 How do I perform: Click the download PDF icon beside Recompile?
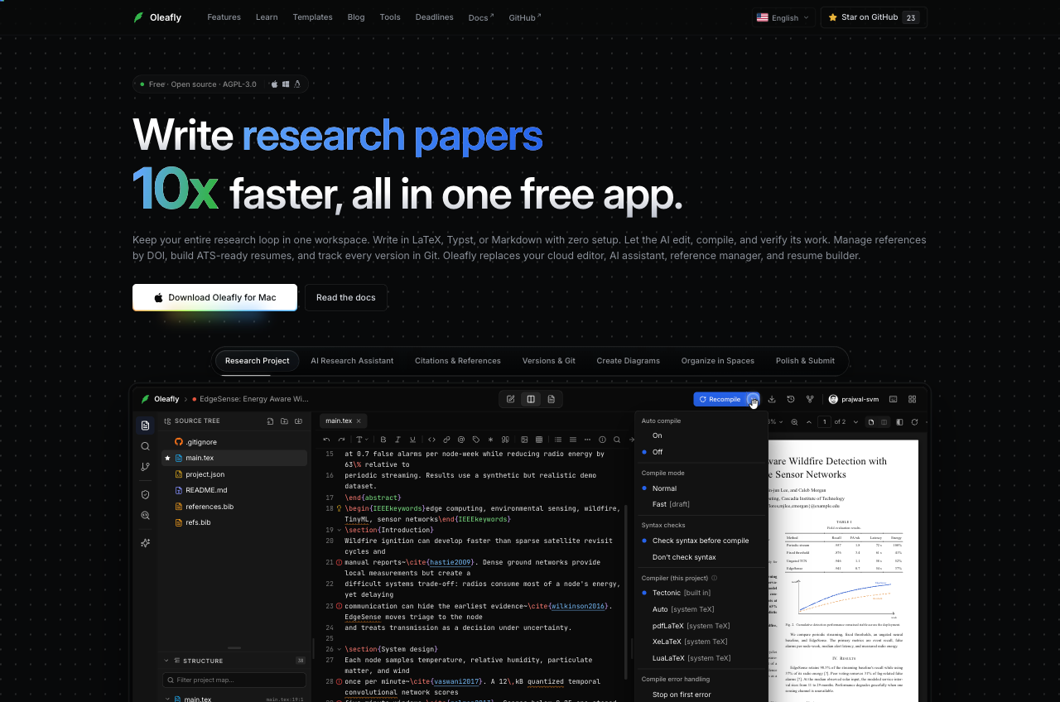click(772, 399)
